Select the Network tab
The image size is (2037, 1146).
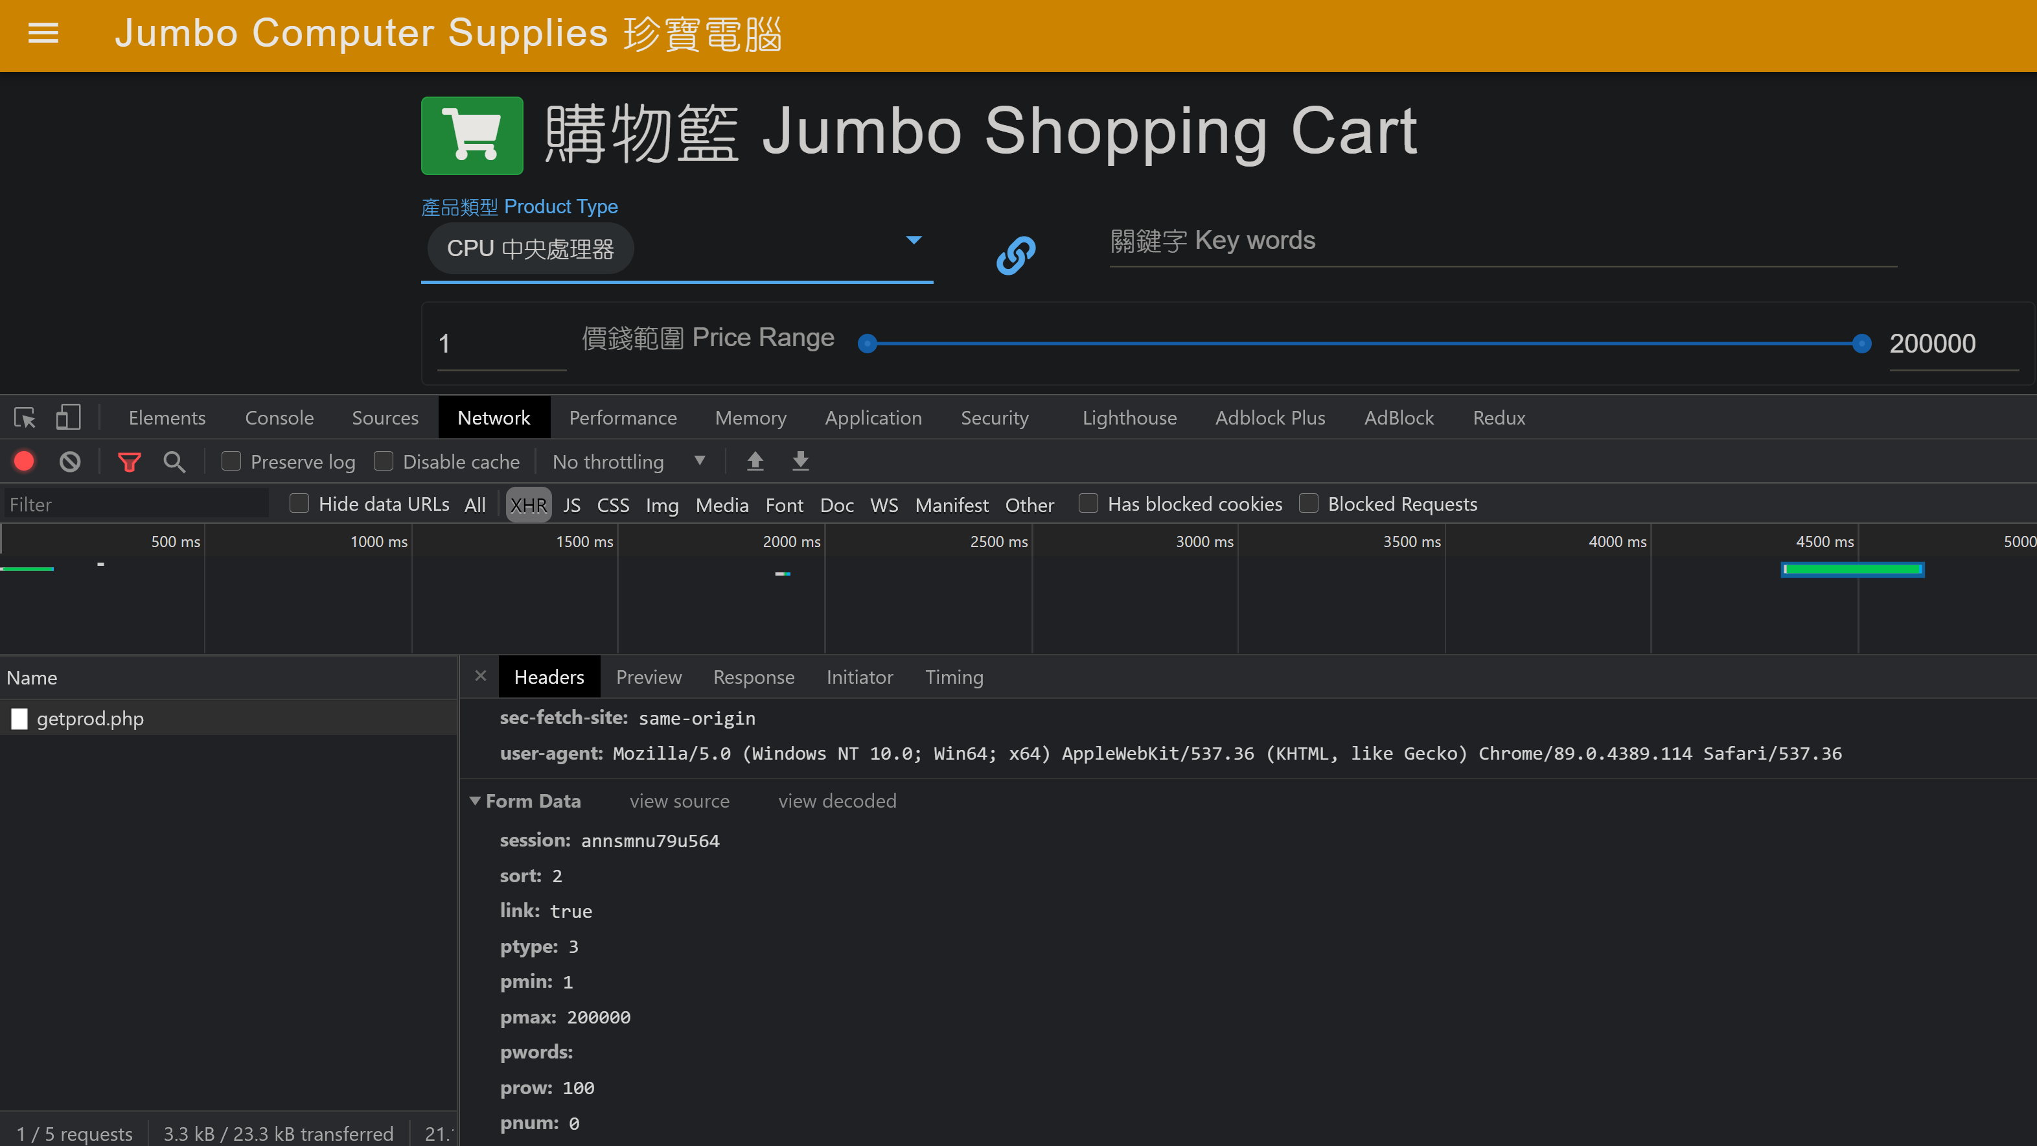[494, 417]
